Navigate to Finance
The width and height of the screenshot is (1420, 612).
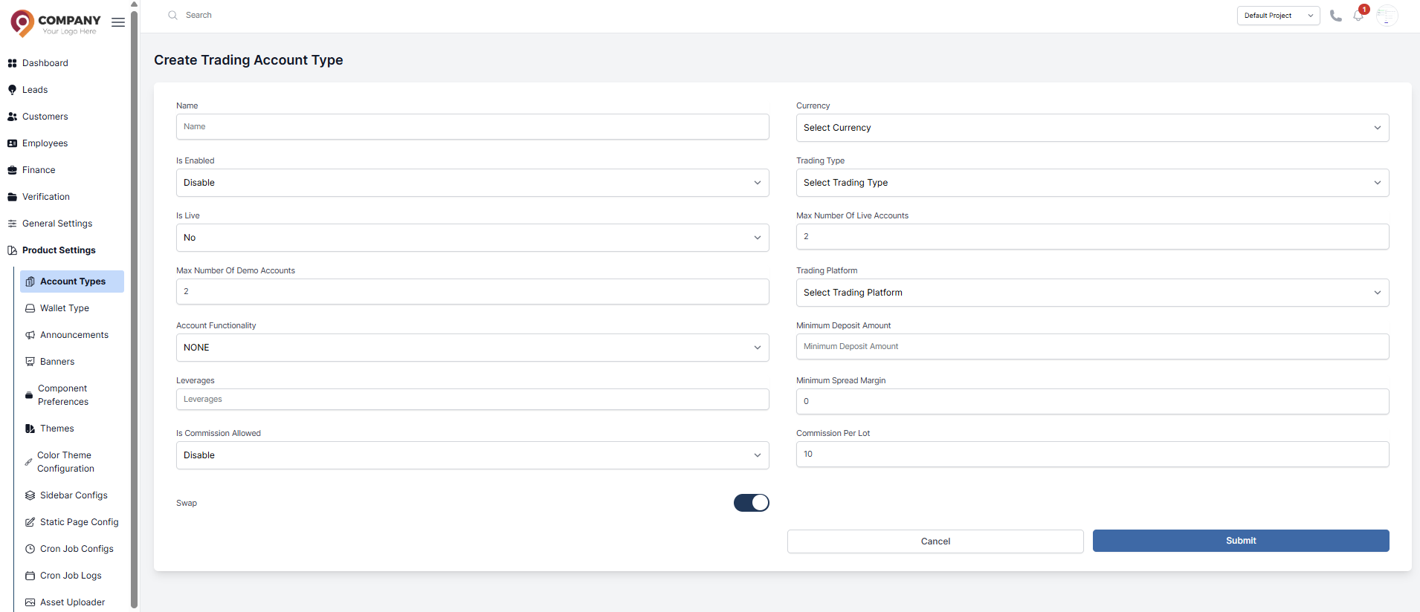(39, 170)
